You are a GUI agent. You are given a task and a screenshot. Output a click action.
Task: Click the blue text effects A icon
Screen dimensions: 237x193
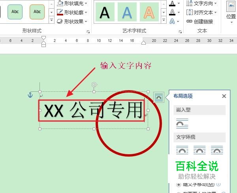pos(172,21)
